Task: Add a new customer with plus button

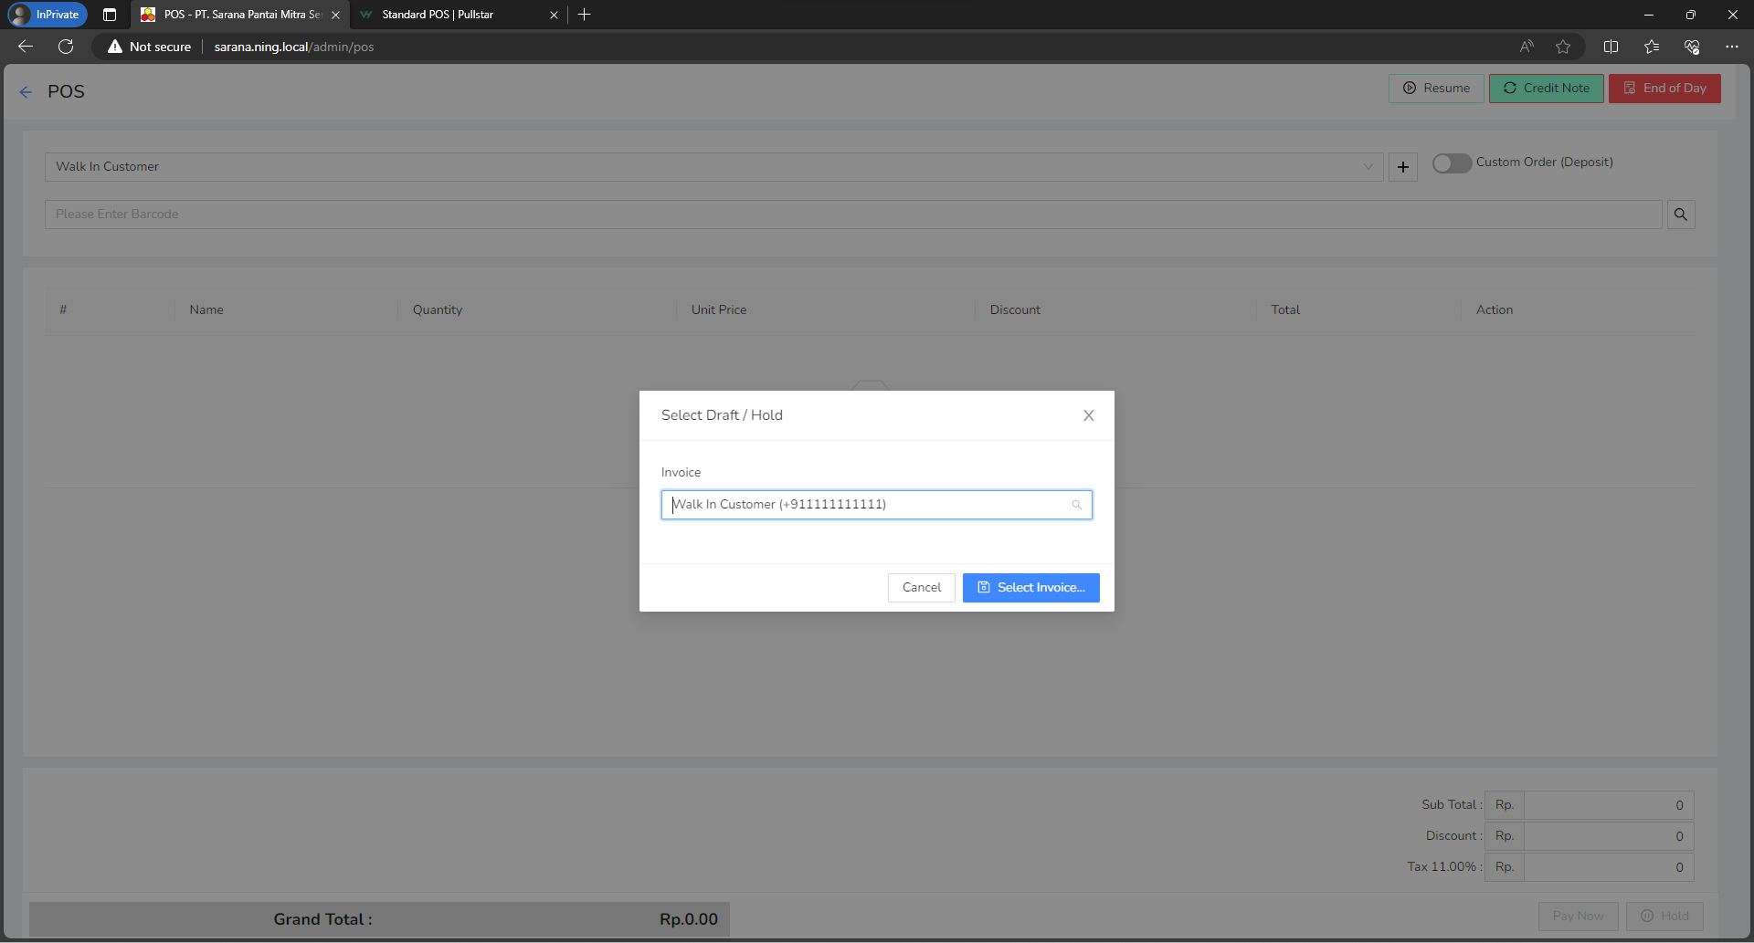Action: coord(1402,167)
